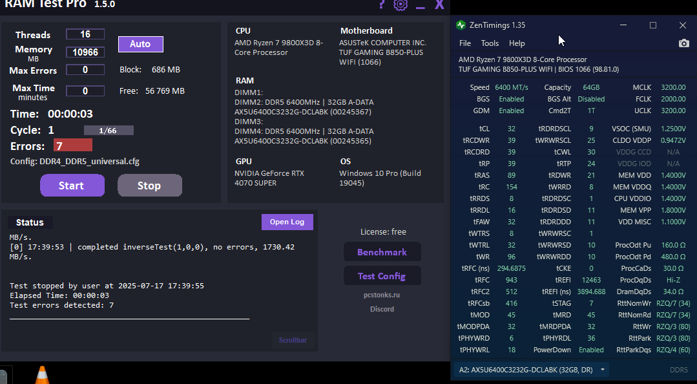Stop the RAM test
The image size is (697, 384).
pos(149,186)
